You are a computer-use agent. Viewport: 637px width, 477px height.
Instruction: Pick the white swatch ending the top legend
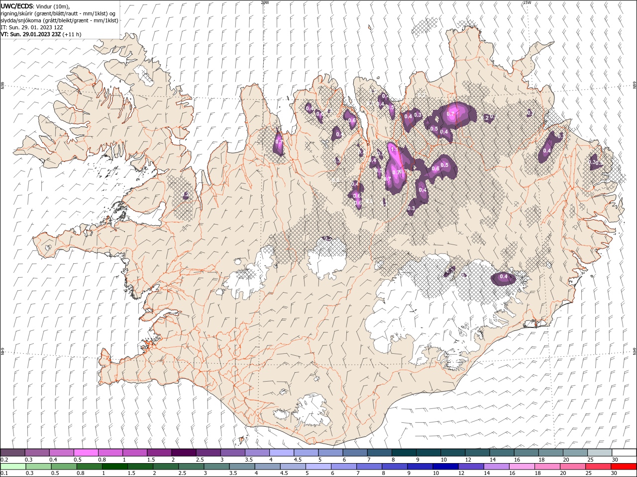[624, 452]
